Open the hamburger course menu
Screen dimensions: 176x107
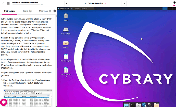click(x=8, y=3)
